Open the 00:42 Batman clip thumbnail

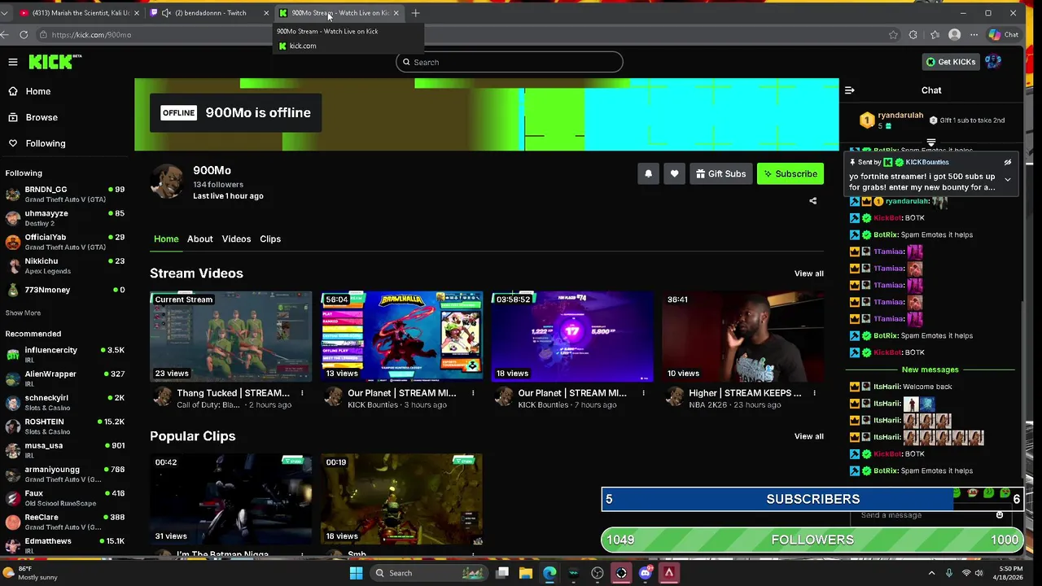(x=231, y=499)
